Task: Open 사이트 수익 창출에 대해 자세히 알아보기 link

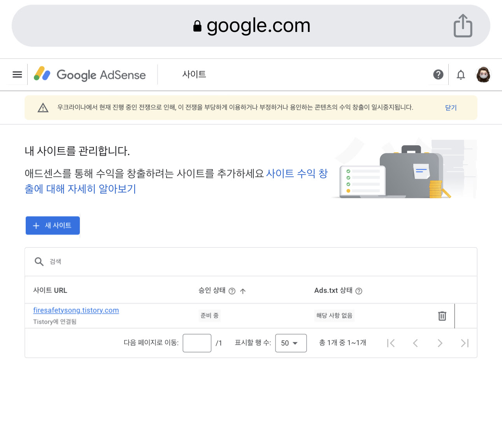Action: coord(176,181)
